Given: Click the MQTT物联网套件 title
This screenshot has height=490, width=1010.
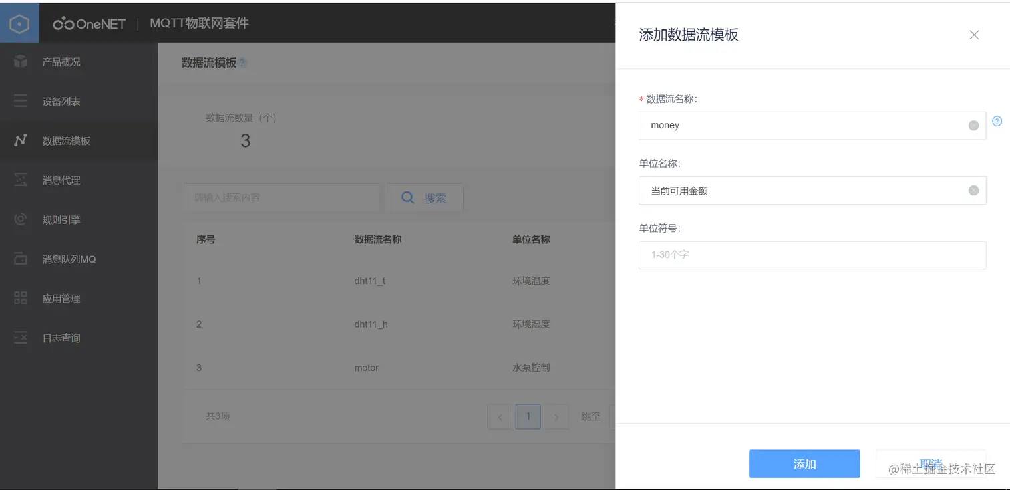Looking at the screenshot, I should (199, 23).
